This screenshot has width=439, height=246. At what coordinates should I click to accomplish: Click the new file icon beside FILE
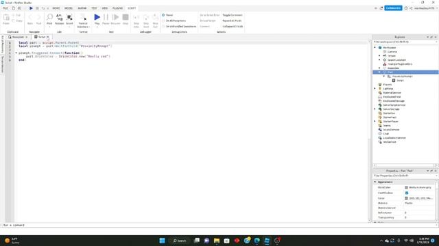click(x=13, y=8)
